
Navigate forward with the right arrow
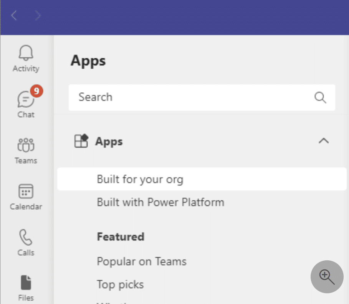[37, 16]
